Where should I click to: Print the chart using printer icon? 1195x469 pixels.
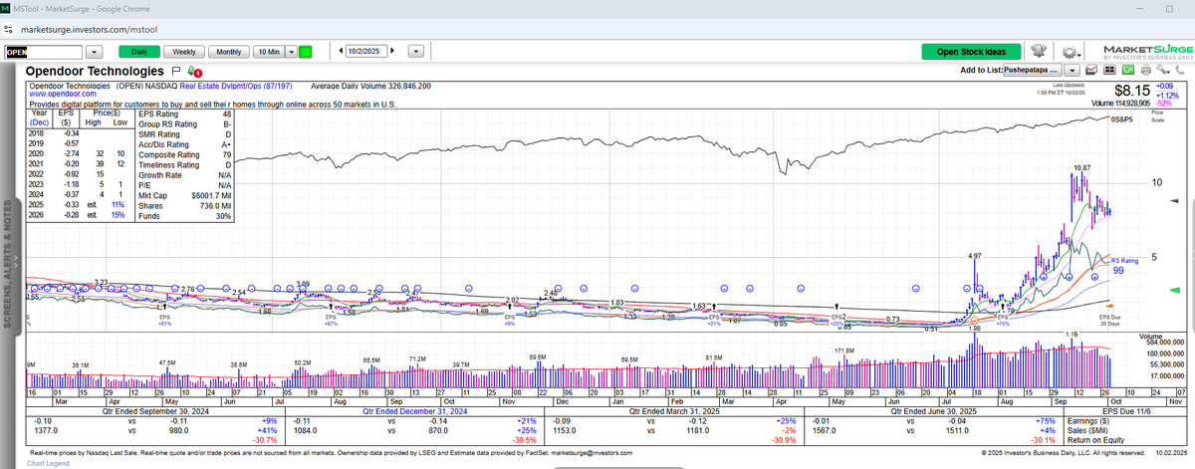point(1146,71)
